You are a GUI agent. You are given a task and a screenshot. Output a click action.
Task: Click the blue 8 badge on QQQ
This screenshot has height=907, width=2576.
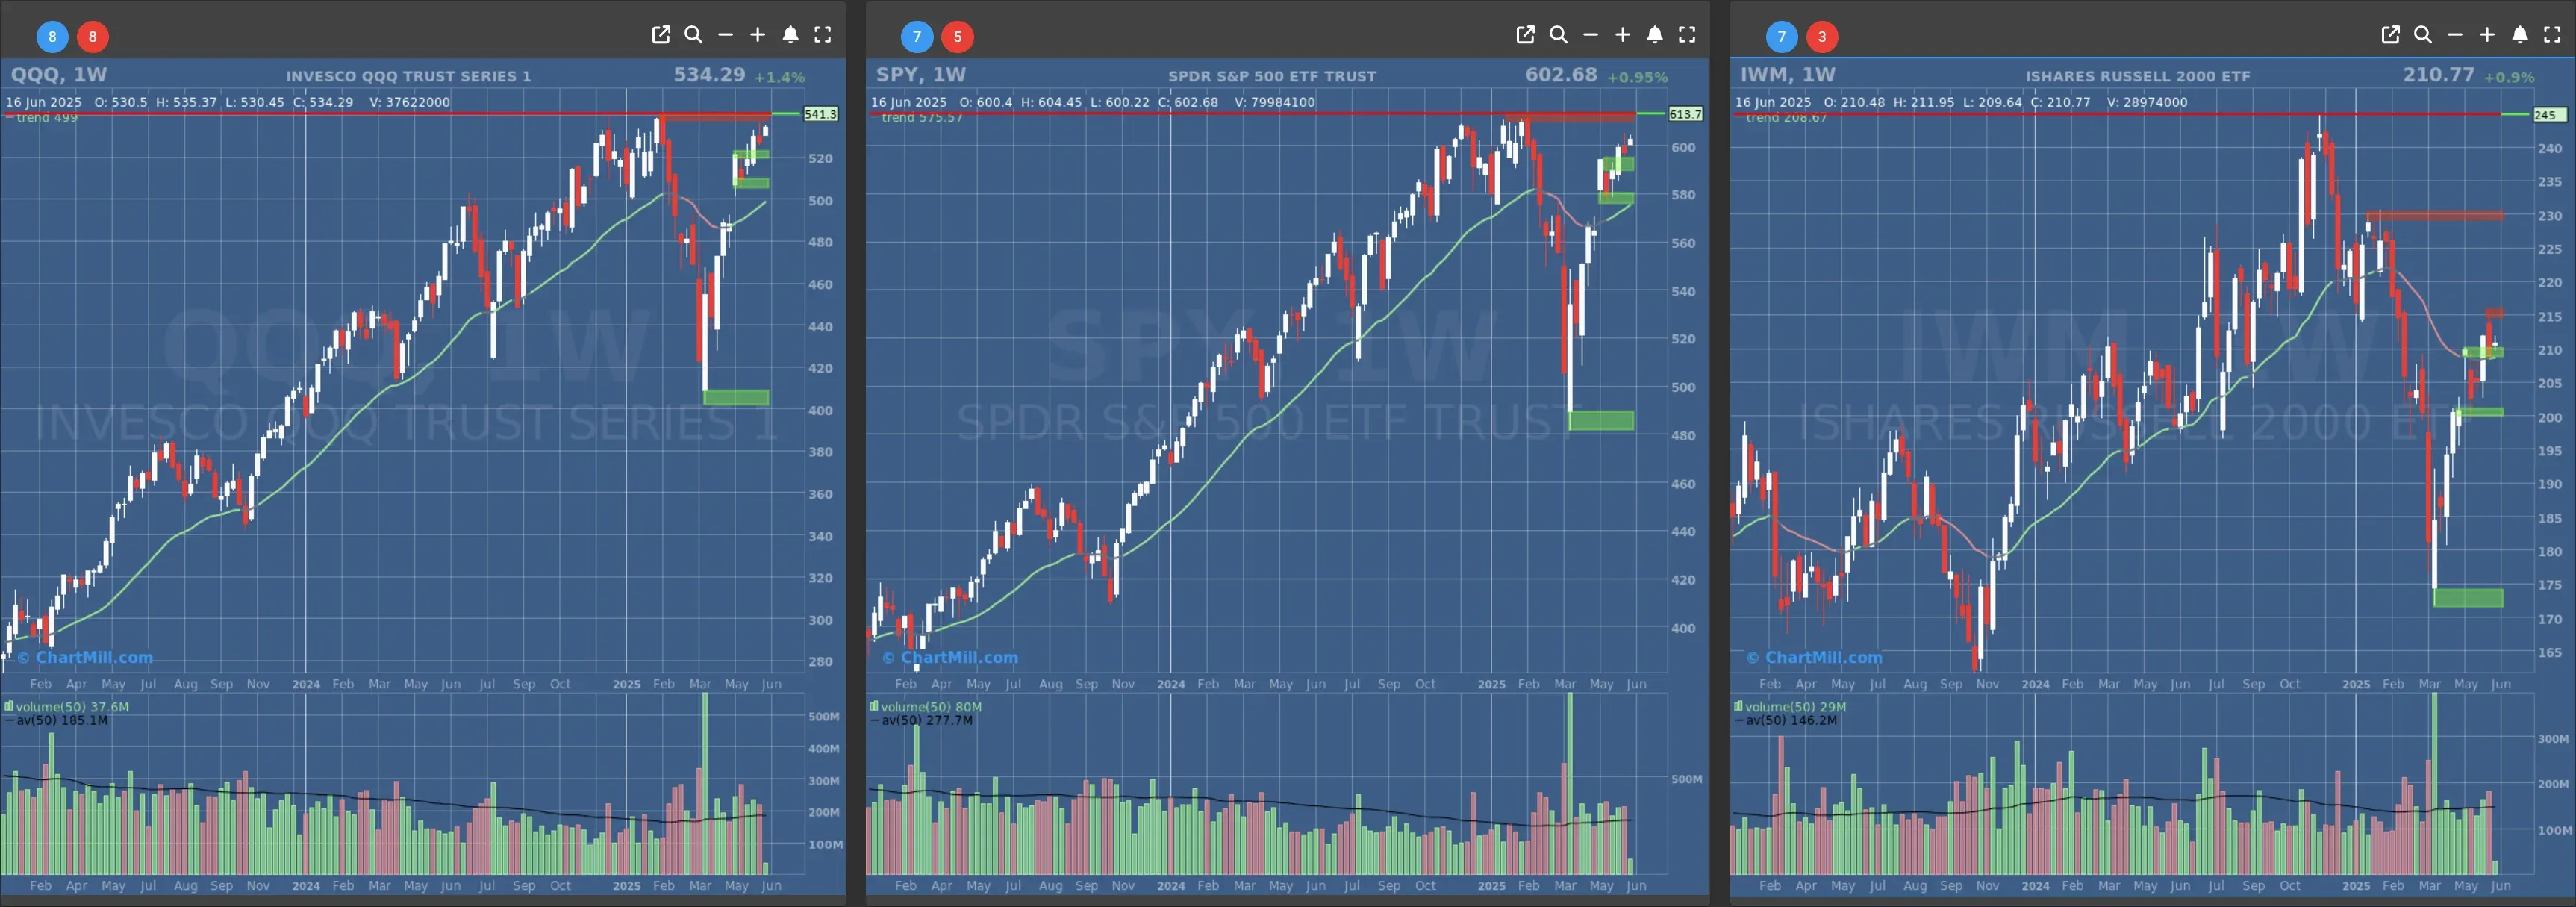coord(52,37)
